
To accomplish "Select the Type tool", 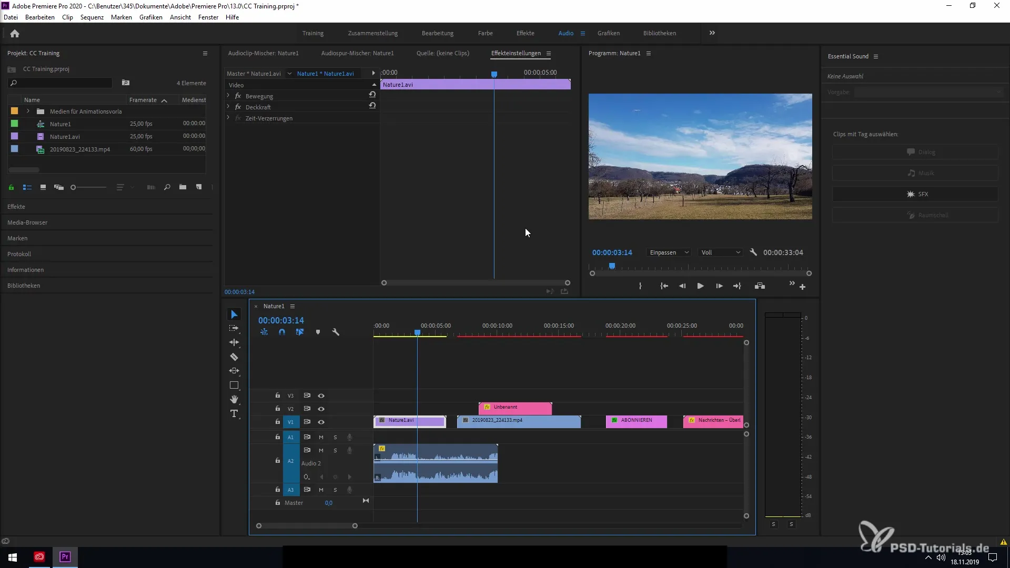I will pos(234,414).
